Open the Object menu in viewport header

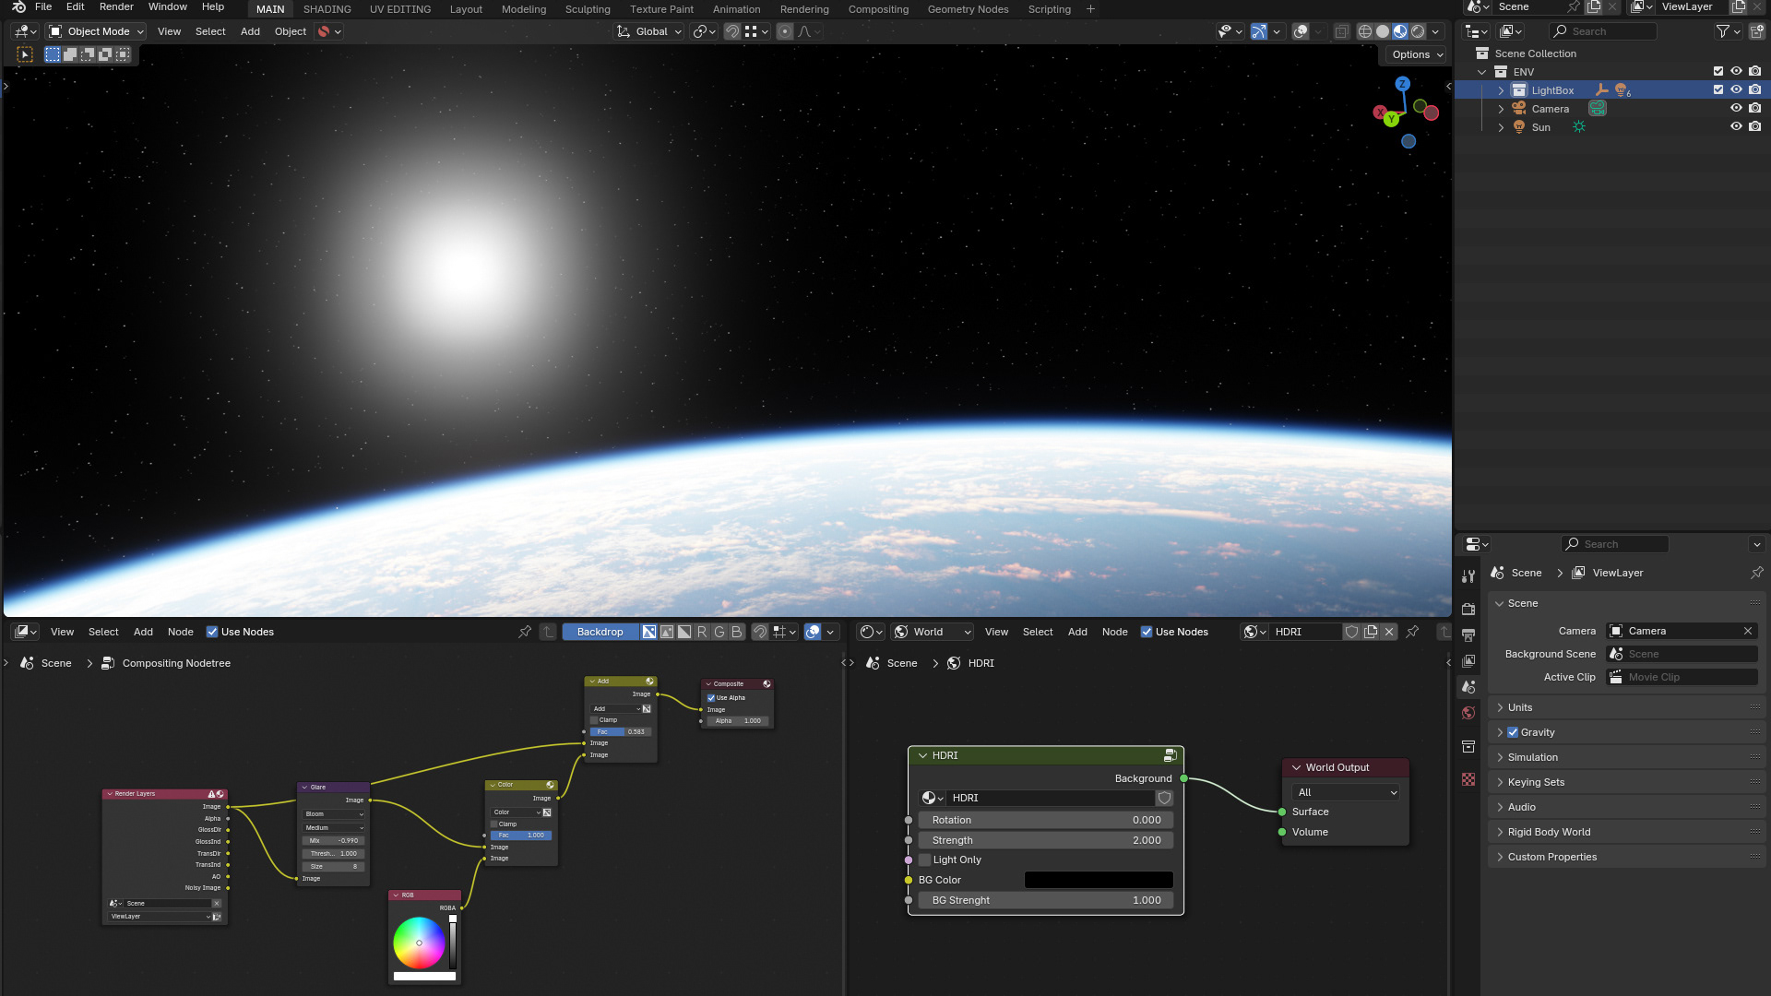tap(291, 31)
